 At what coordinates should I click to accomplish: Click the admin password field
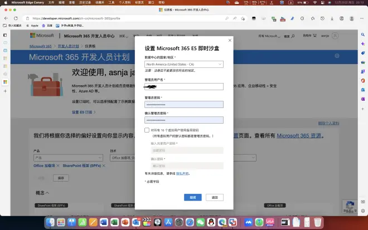tap(184, 105)
